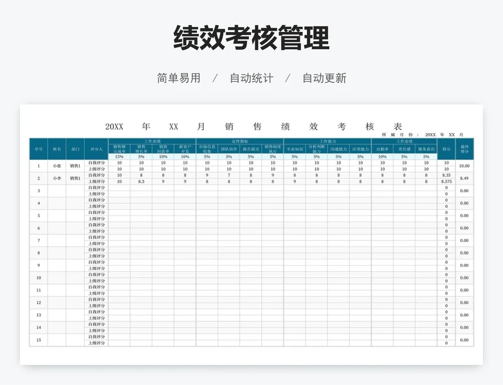Select the 15% weight cell

[x=119, y=157]
